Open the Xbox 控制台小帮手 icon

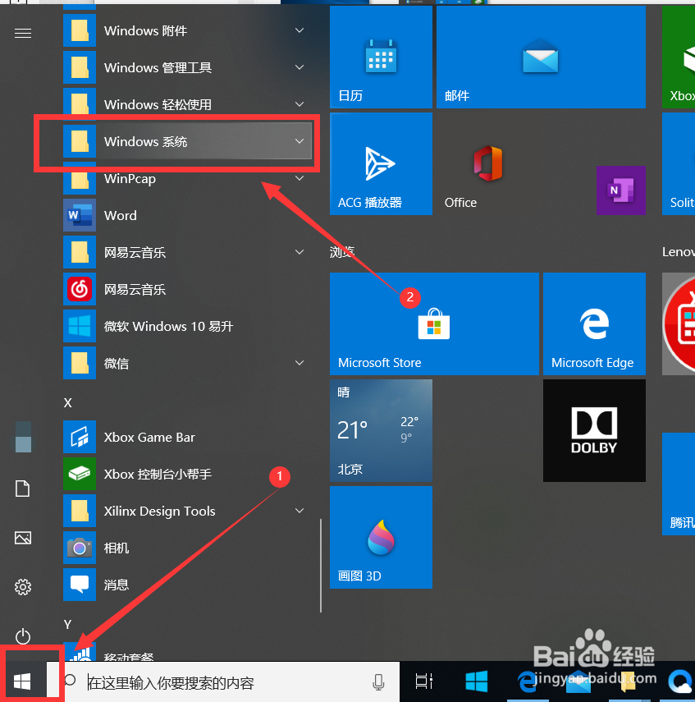click(80, 474)
